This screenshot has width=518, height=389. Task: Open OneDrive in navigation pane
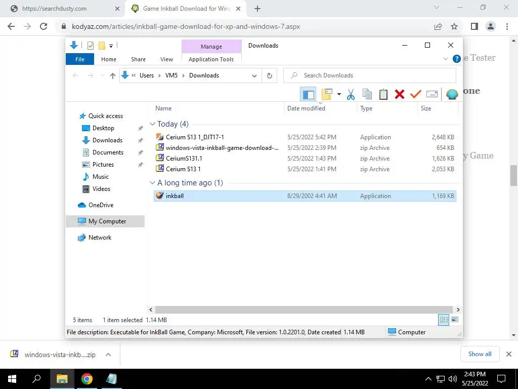pyautogui.click(x=101, y=205)
